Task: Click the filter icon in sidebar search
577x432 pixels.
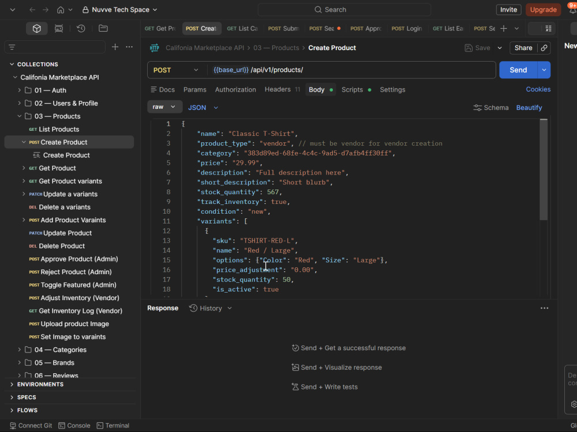Action: (12, 47)
